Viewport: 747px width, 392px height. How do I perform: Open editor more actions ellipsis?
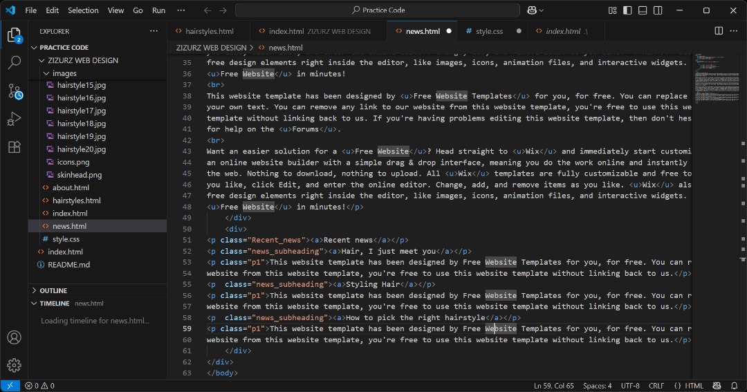[x=734, y=31]
